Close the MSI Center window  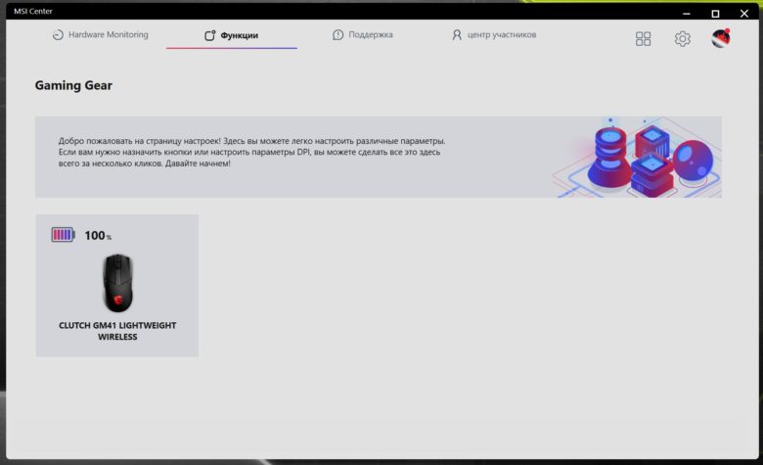tap(744, 13)
